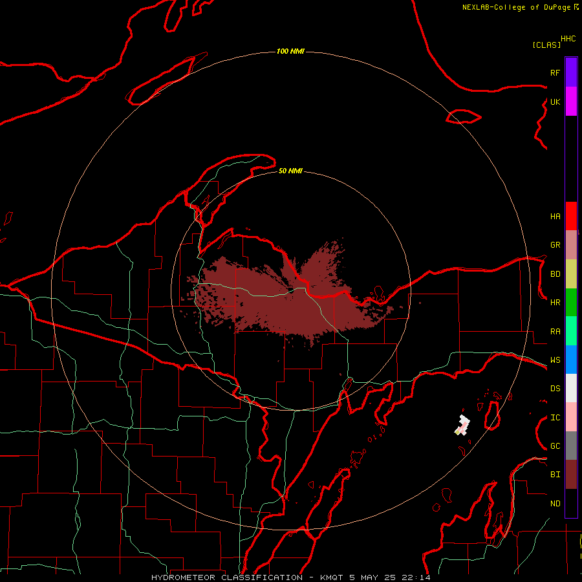Click the ND black legend swatch
This screenshot has width=582, height=582.
[x=571, y=503]
